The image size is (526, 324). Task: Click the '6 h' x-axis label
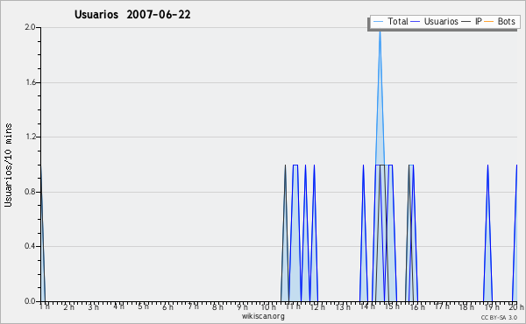tap(168, 306)
